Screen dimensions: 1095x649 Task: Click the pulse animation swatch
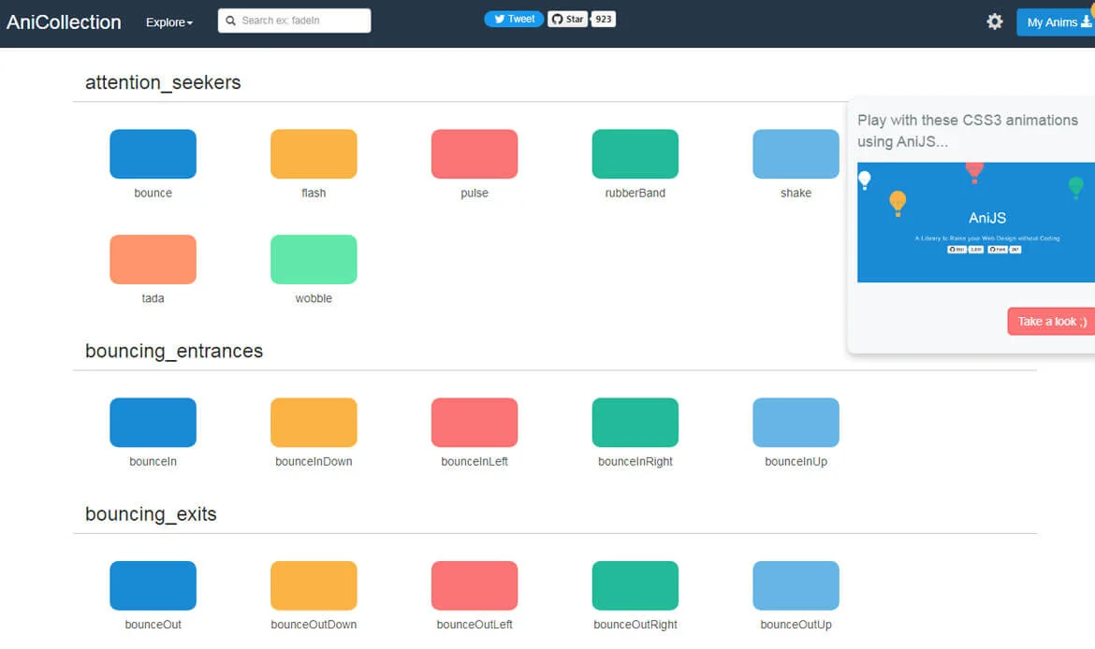coord(474,154)
